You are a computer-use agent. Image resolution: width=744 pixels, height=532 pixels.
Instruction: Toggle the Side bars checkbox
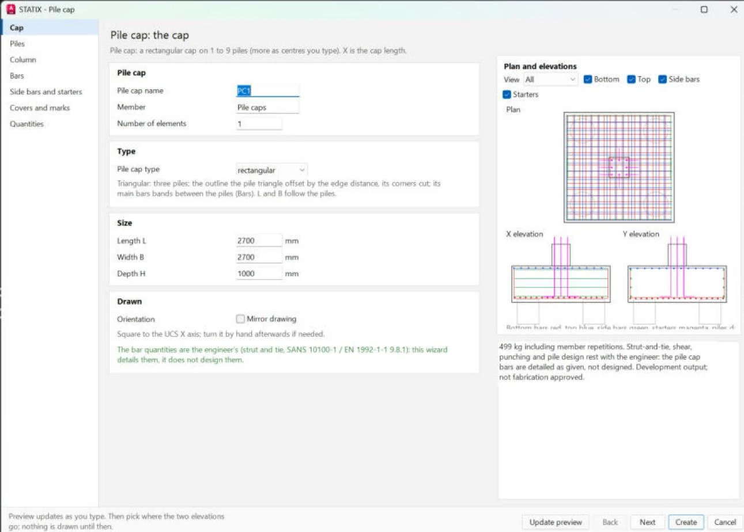coord(663,79)
